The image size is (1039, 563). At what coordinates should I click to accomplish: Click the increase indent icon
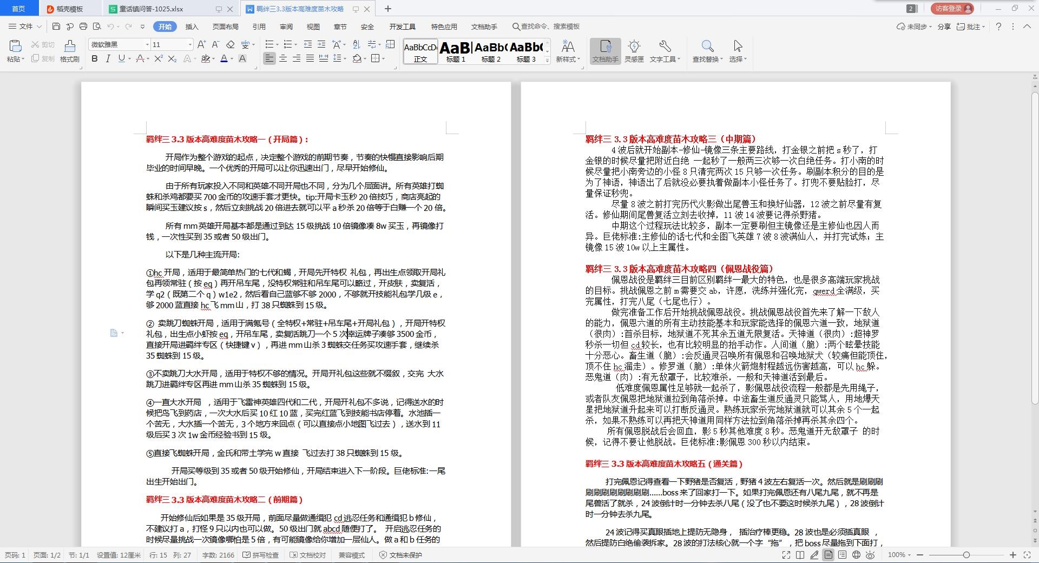pos(321,44)
